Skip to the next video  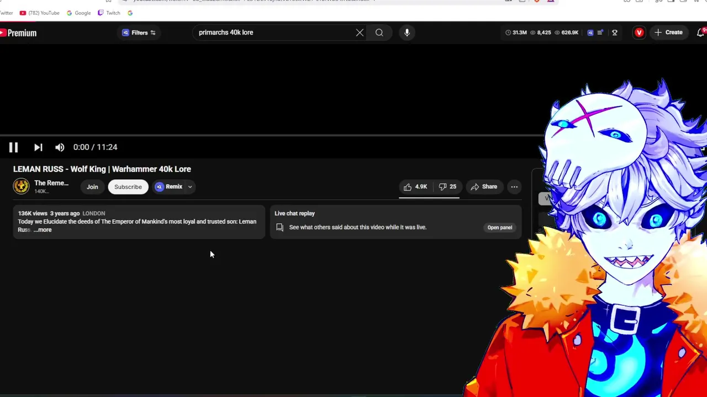tap(38, 147)
